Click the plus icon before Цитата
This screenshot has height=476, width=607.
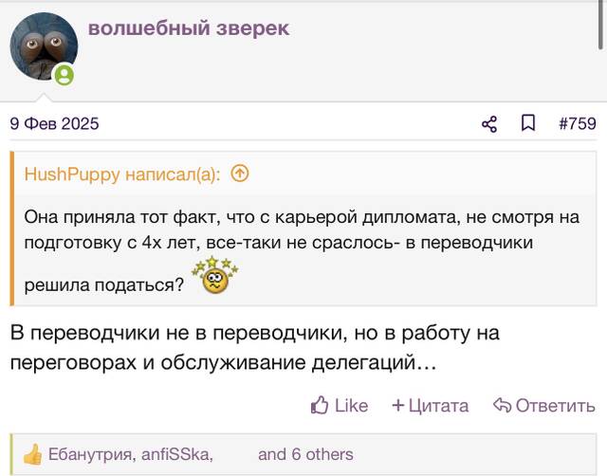(x=398, y=405)
